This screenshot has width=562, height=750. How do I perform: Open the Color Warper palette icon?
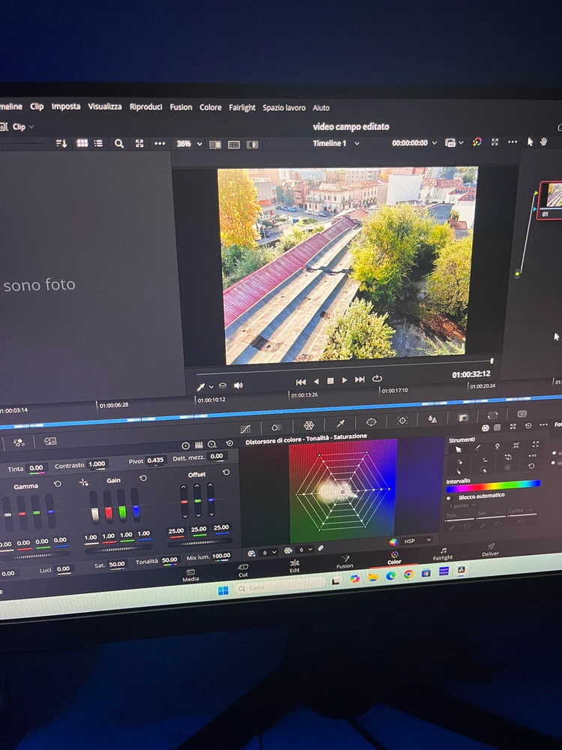[x=309, y=425]
